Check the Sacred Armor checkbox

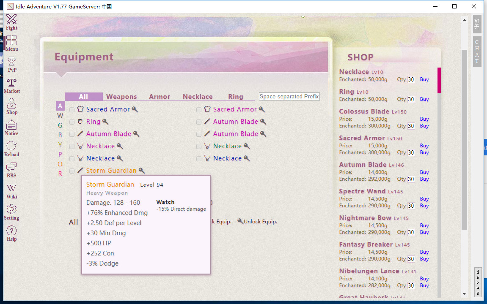coord(72,109)
